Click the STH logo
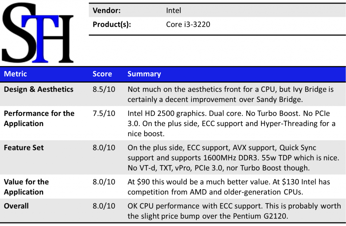Screen dimensions: 346x226 38,32
